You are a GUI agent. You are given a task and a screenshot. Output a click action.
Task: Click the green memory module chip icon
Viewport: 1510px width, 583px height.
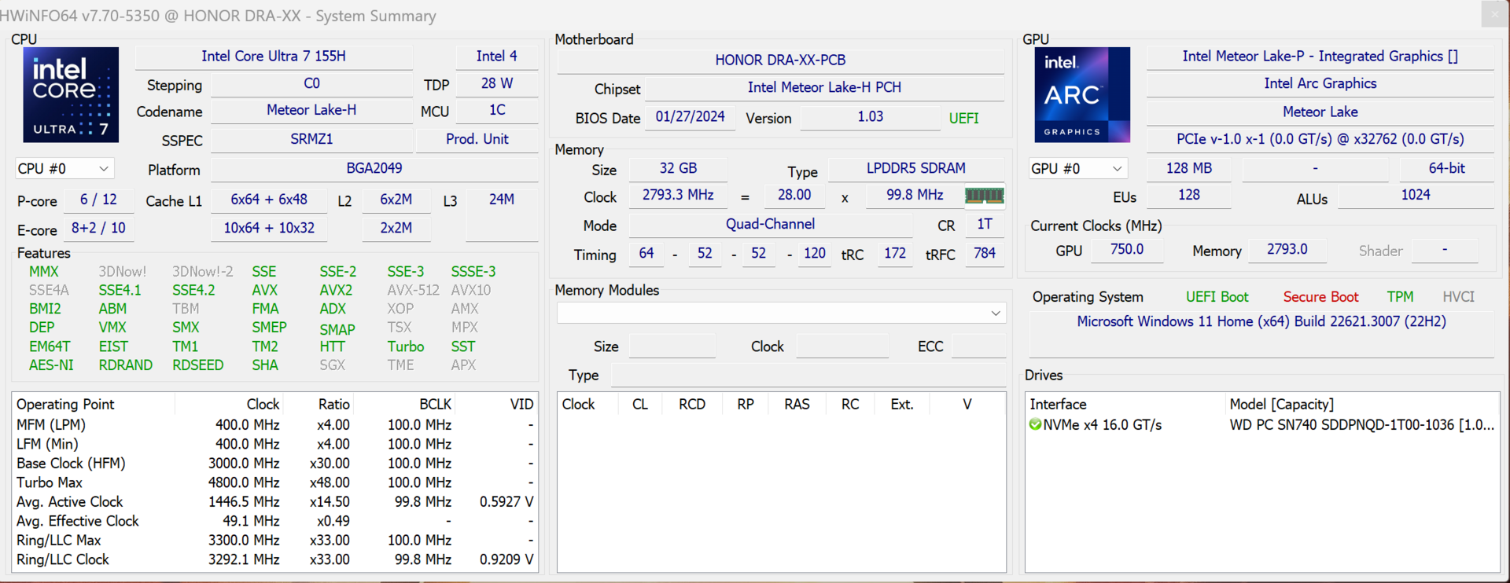[x=984, y=196]
